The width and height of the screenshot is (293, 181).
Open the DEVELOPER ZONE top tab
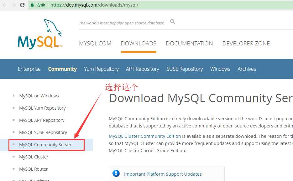click(x=246, y=43)
